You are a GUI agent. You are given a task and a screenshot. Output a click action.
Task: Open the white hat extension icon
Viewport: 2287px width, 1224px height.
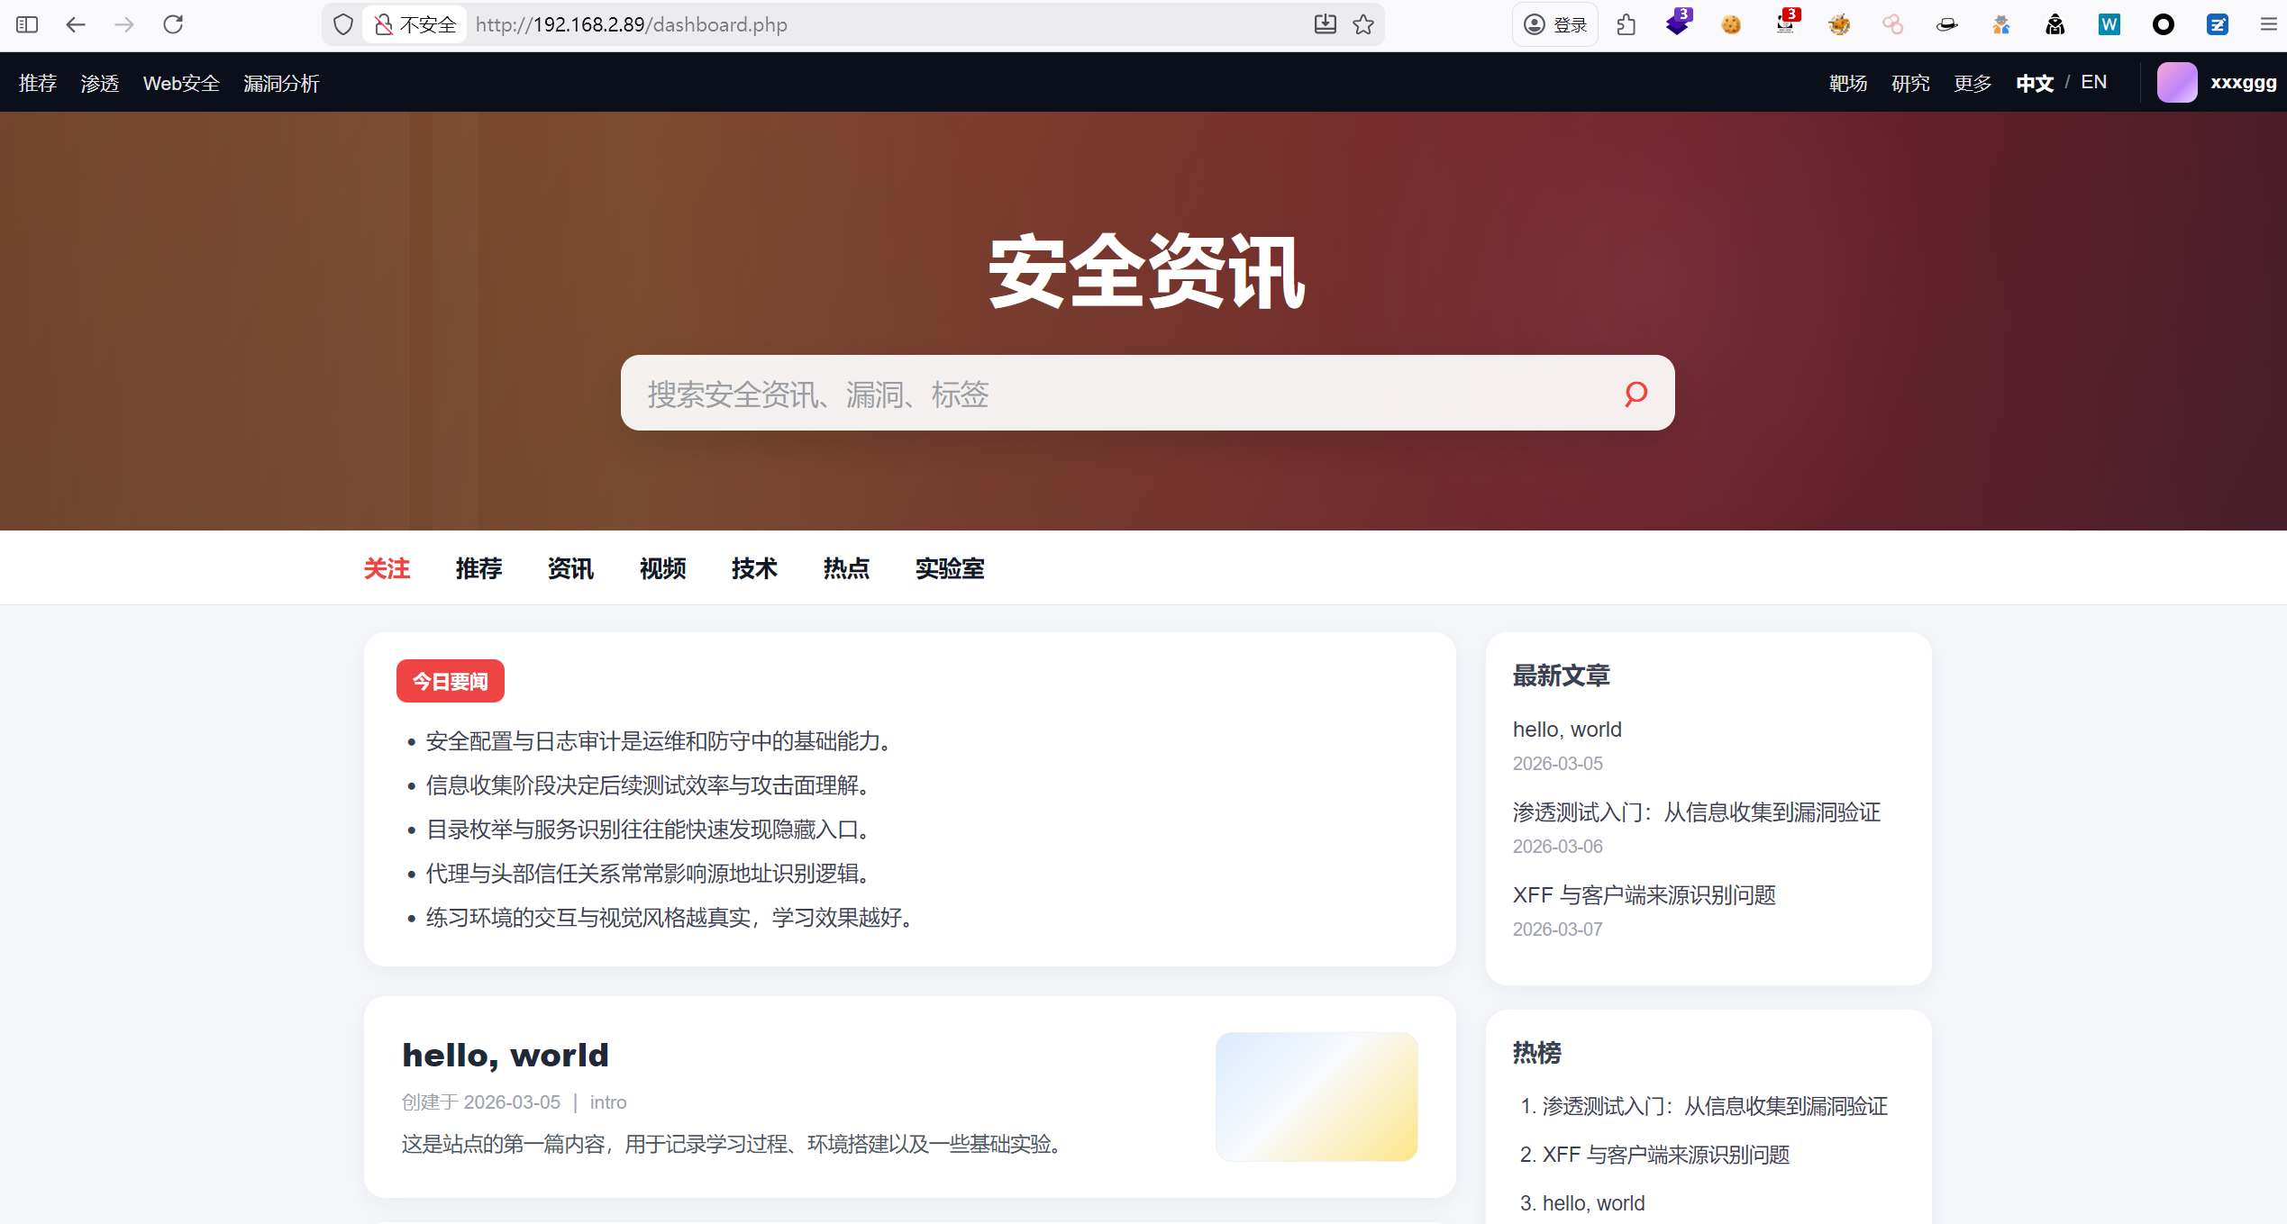click(1946, 24)
